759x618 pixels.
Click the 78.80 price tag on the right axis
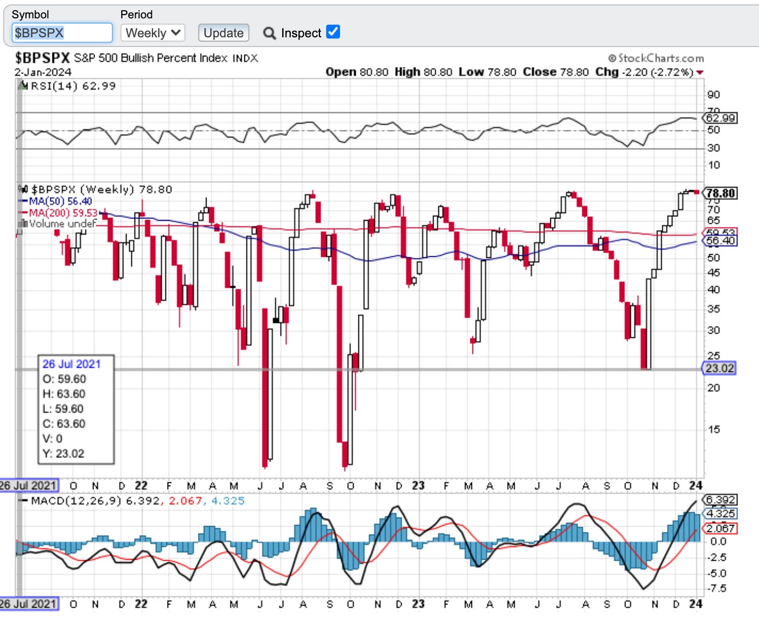pyautogui.click(x=721, y=193)
